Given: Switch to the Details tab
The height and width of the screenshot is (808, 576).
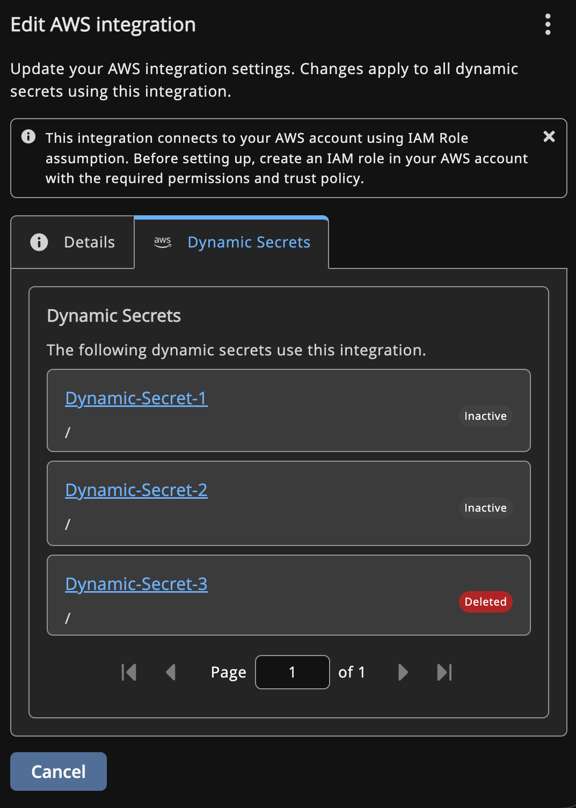Looking at the screenshot, I should [x=72, y=242].
